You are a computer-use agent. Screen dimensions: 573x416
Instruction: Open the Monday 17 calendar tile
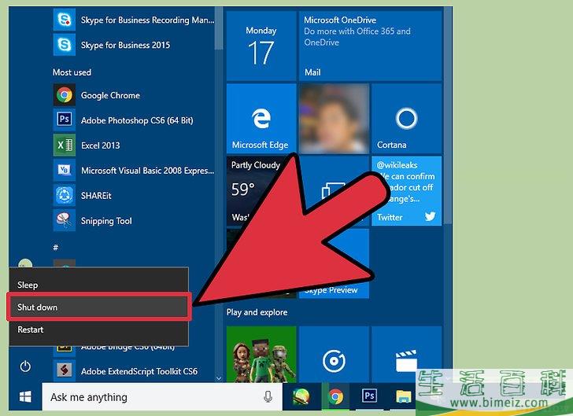tap(261, 46)
